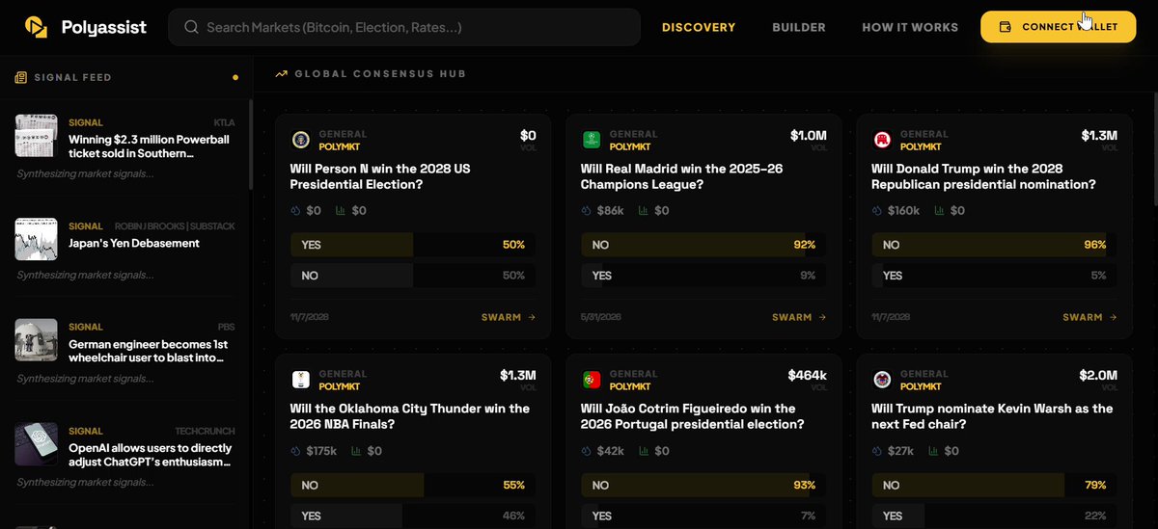Viewport: 1158px width, 529px height.
Task: Select YES on Trump 2028 nomination market
Action: 993,276
